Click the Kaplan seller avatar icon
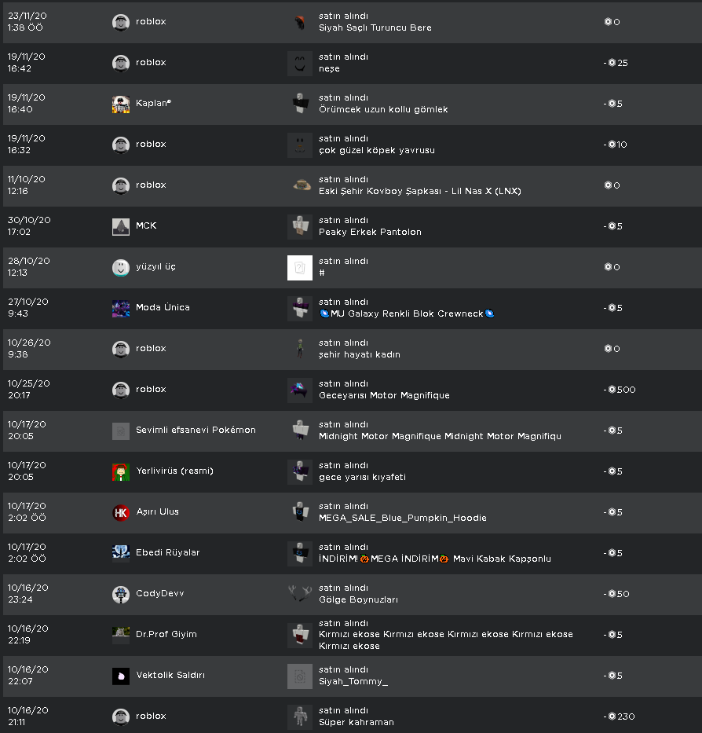The height and width of the screenshot is (733, 702). coord(121,104)
